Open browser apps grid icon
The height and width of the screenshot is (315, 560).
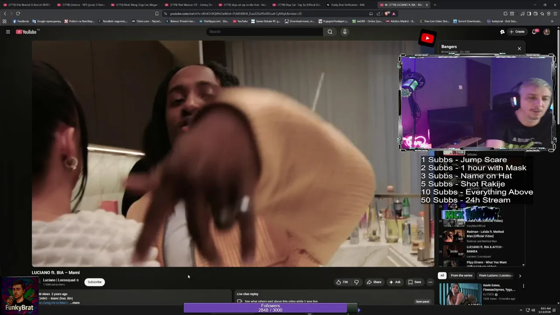point(4,21)
